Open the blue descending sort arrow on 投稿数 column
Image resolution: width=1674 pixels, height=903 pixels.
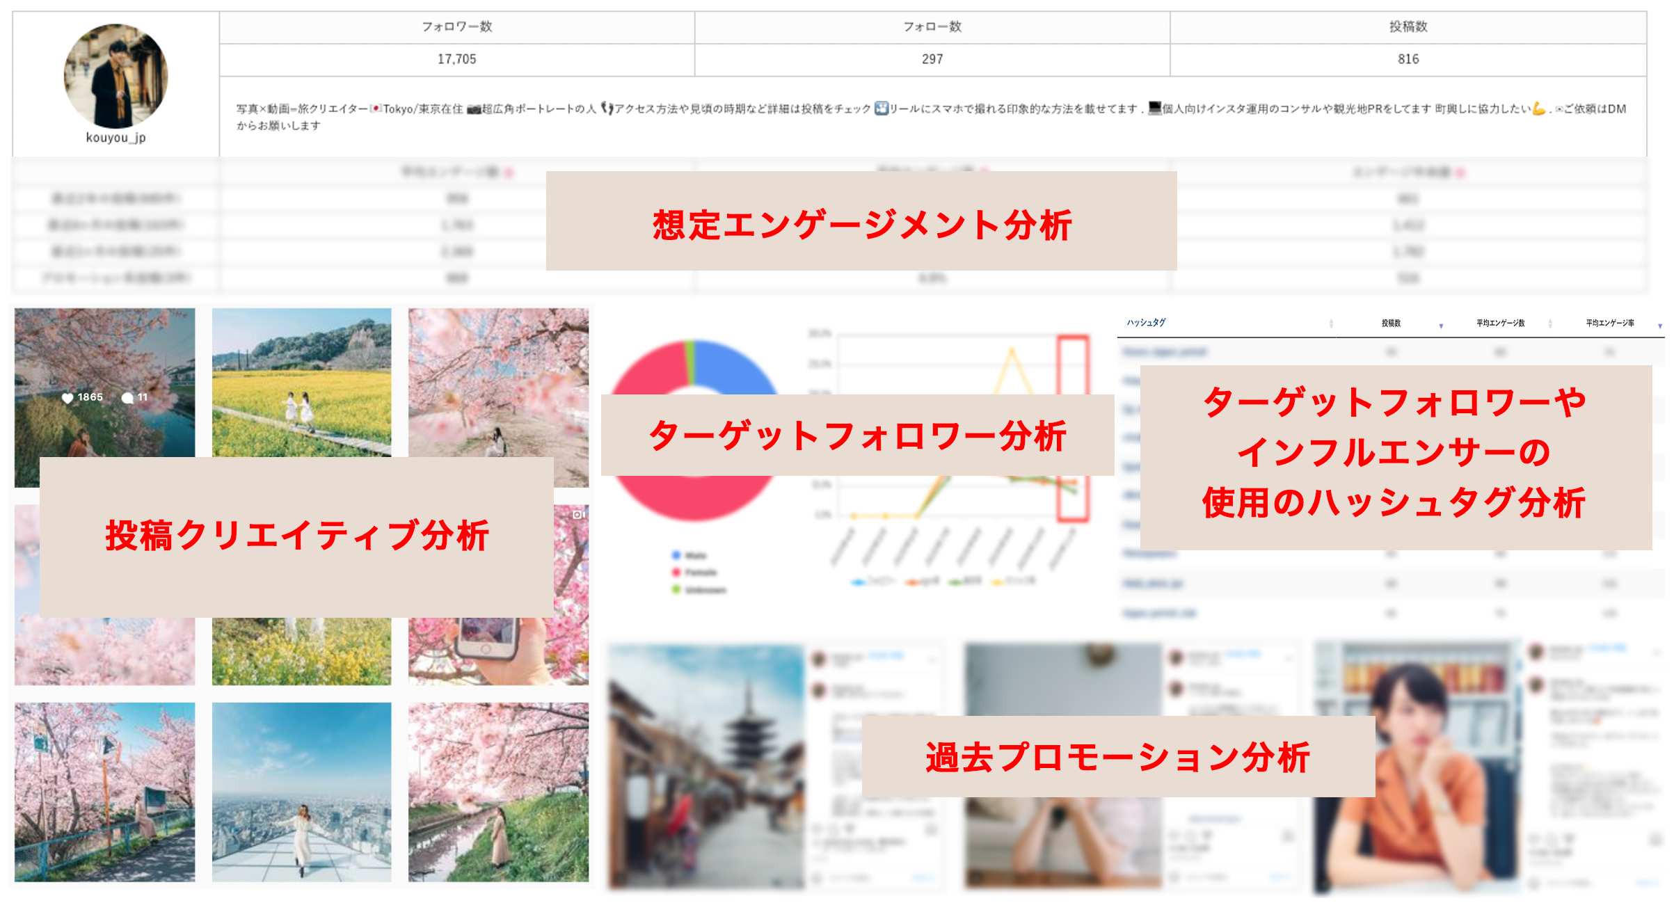[1441, 326]
